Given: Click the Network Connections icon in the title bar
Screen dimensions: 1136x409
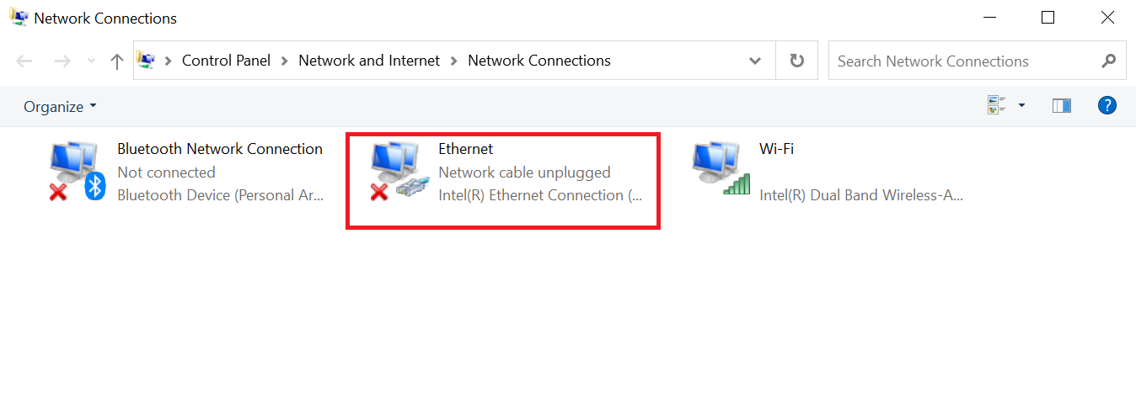Looking at the screenshot, I should [x=18, y=17].
